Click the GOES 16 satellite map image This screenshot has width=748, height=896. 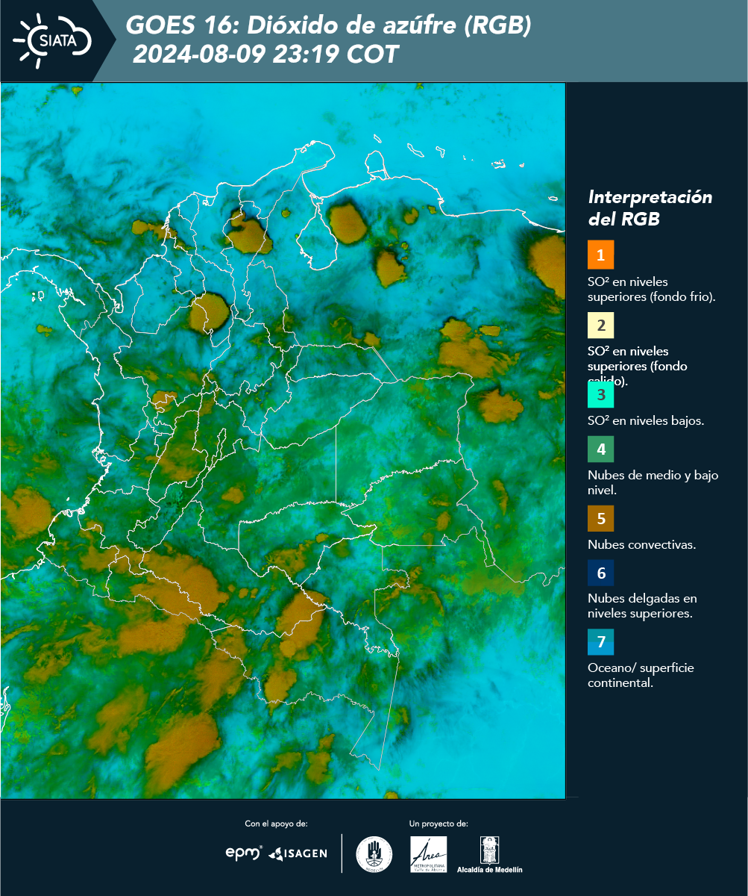(283, 441)
